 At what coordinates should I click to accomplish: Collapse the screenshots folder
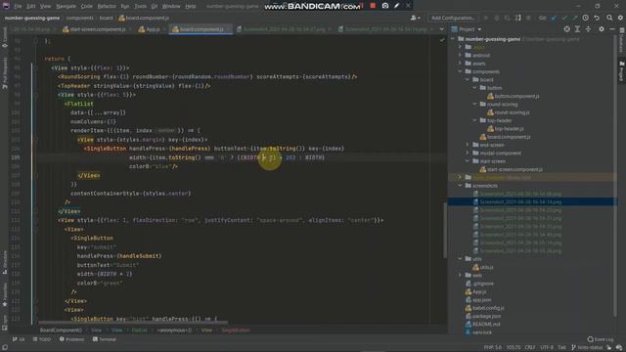coord(460,186)
